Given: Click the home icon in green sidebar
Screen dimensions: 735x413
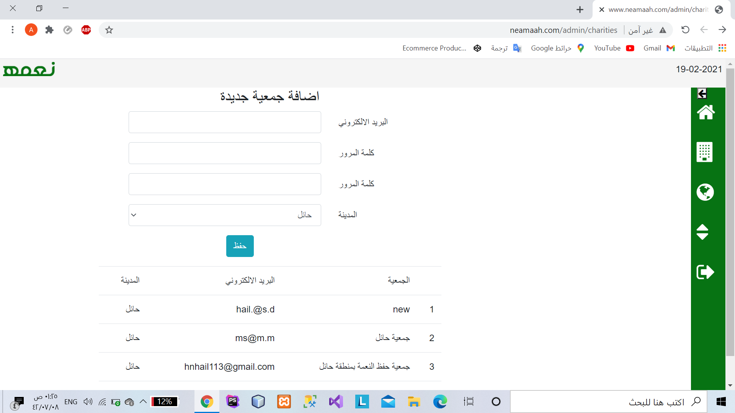Looking at the screenshot, I should pyautogui.click(x=706, y=112).
